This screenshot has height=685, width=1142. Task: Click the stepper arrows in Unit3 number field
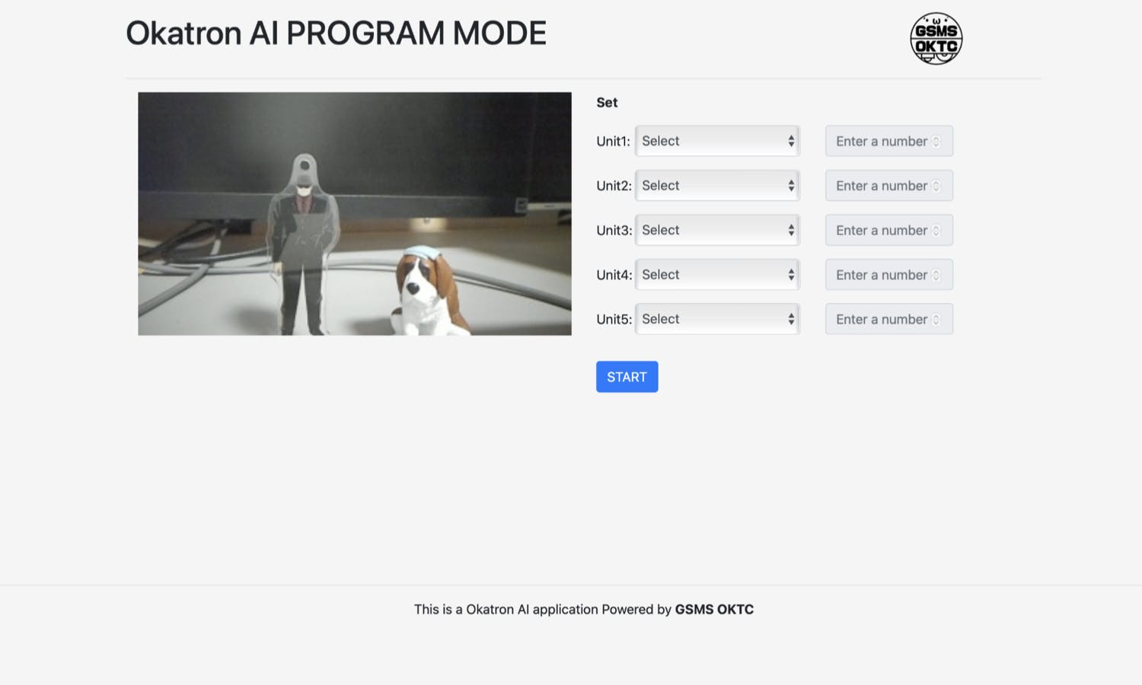pos(936,231)
